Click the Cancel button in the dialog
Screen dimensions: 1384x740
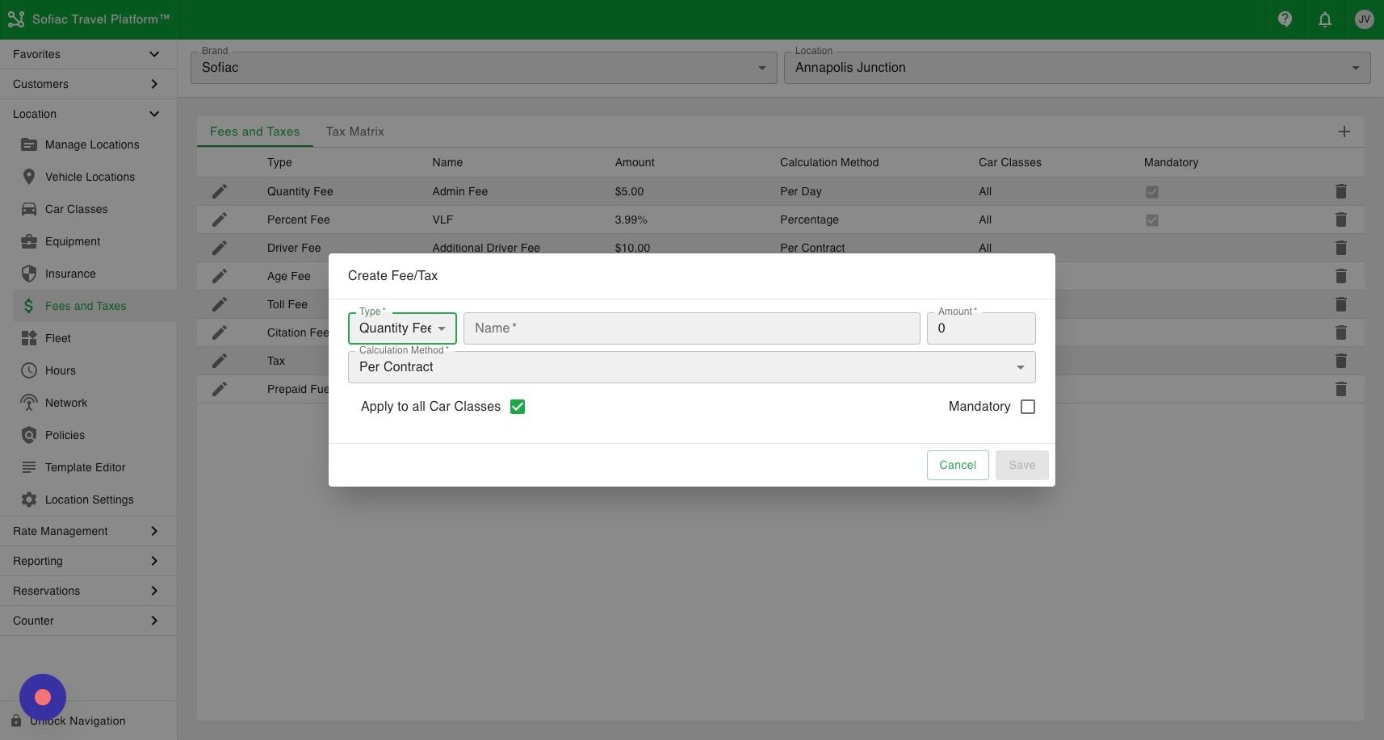point(958,465)
